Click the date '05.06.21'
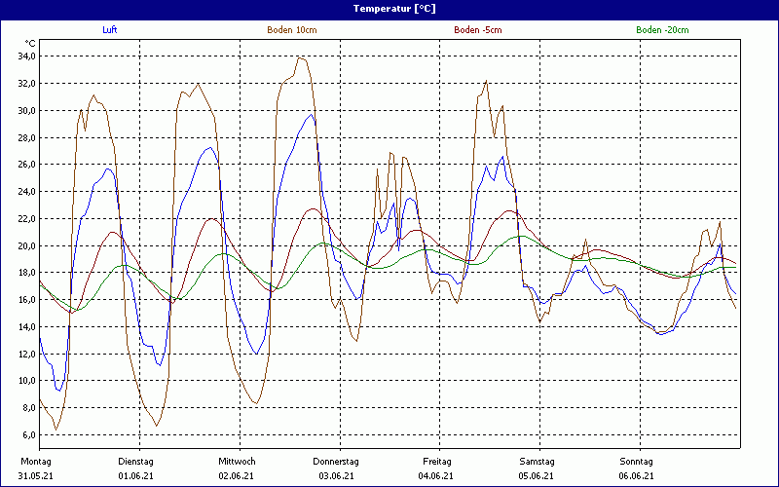Screen dimensions: 779x487 pyautogui.click(x=537, y=475)
